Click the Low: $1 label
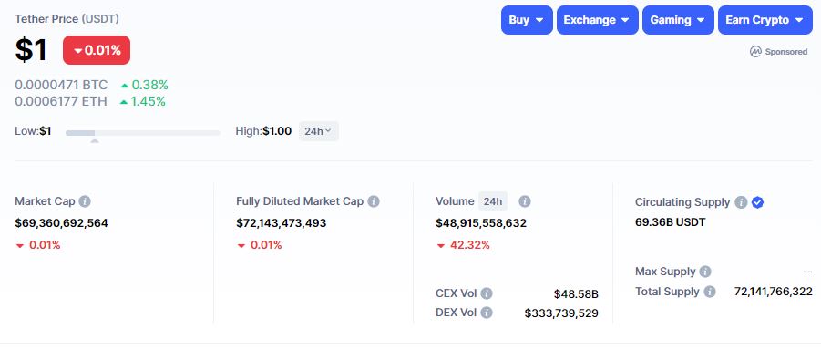 click(33, 131)
